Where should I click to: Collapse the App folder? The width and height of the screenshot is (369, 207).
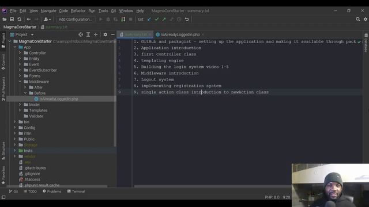15,47
